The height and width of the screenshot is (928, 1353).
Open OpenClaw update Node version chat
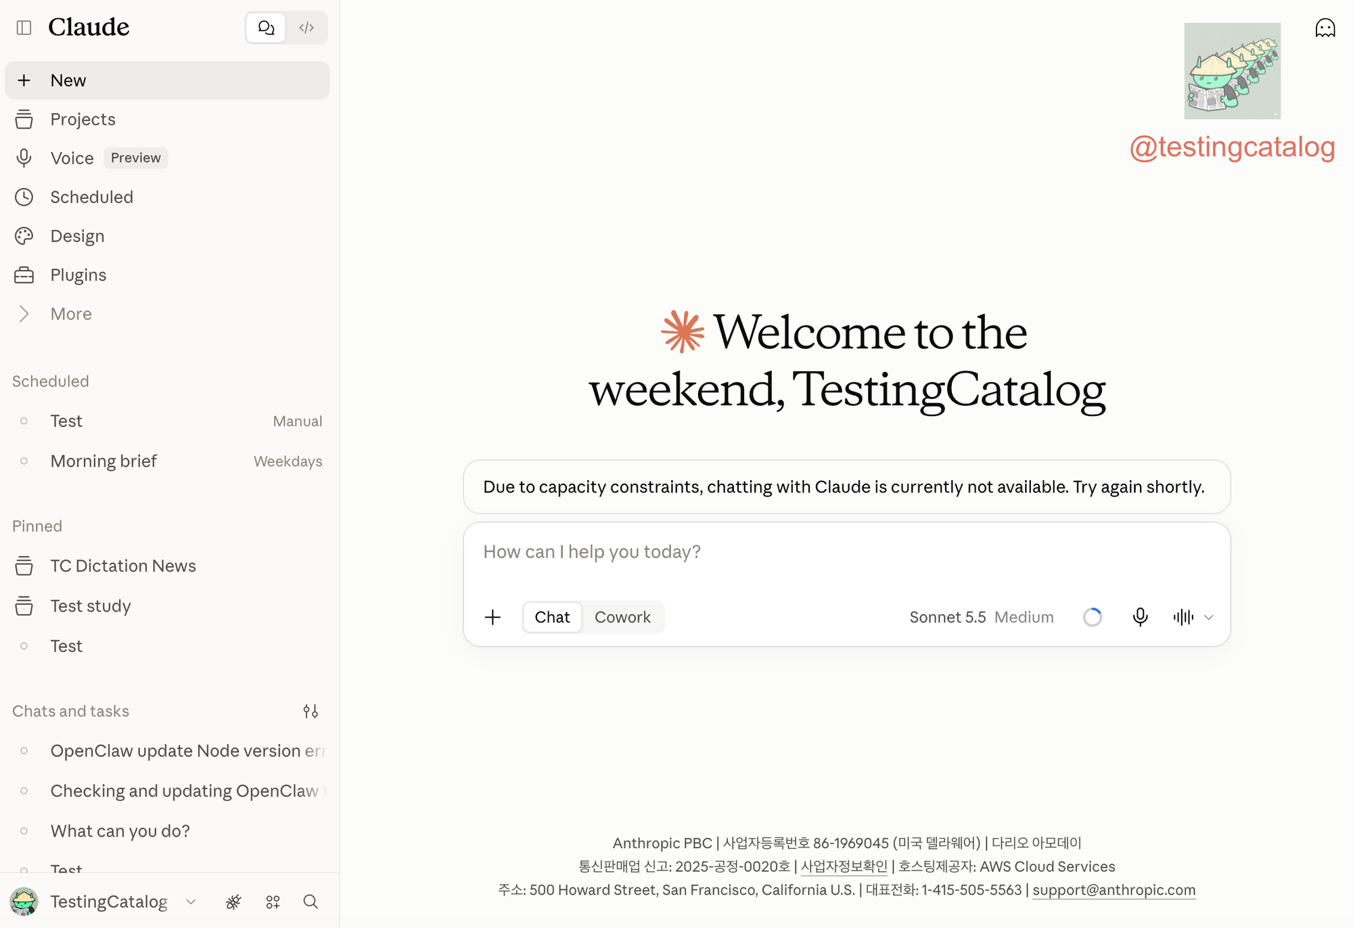click(x=167, y=751)
